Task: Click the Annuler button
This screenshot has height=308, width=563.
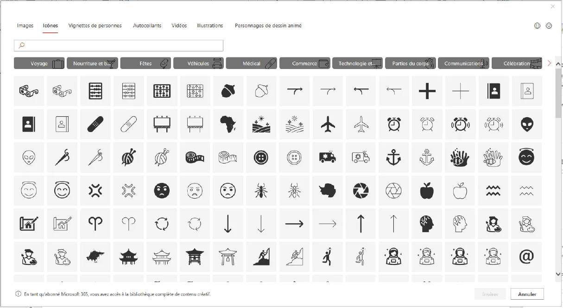Action: 527,294
